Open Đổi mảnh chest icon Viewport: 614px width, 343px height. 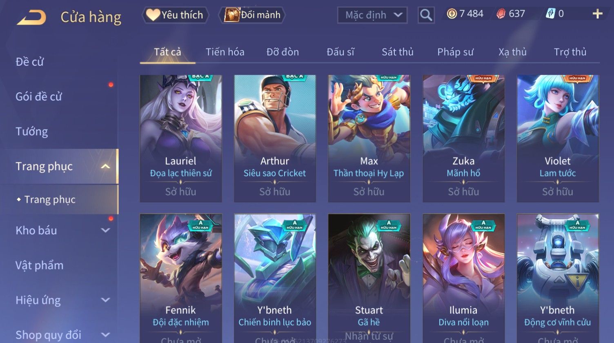231,15
